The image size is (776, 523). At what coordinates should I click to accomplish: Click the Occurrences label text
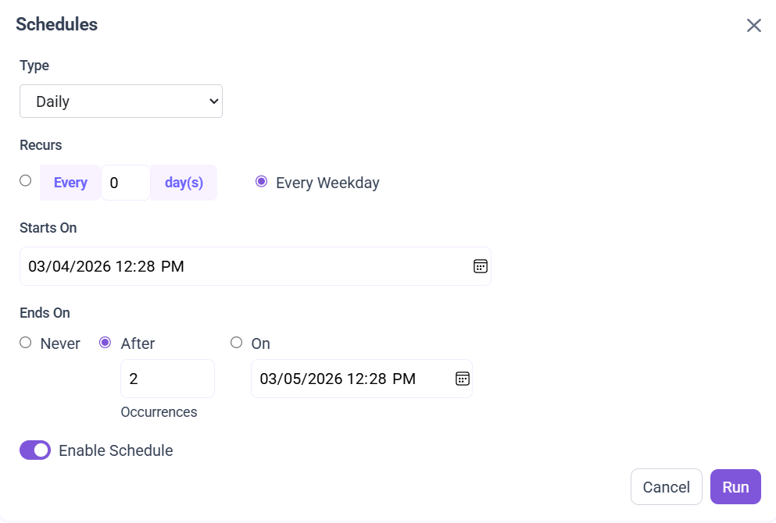(x=159, y=412)
